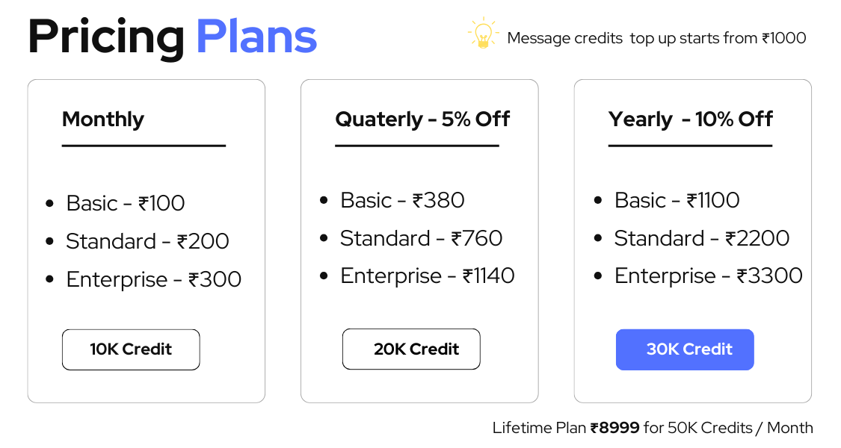Click the blue word Plans in title
The width and height of the screenshot is (841, 448).
point(257,37)
